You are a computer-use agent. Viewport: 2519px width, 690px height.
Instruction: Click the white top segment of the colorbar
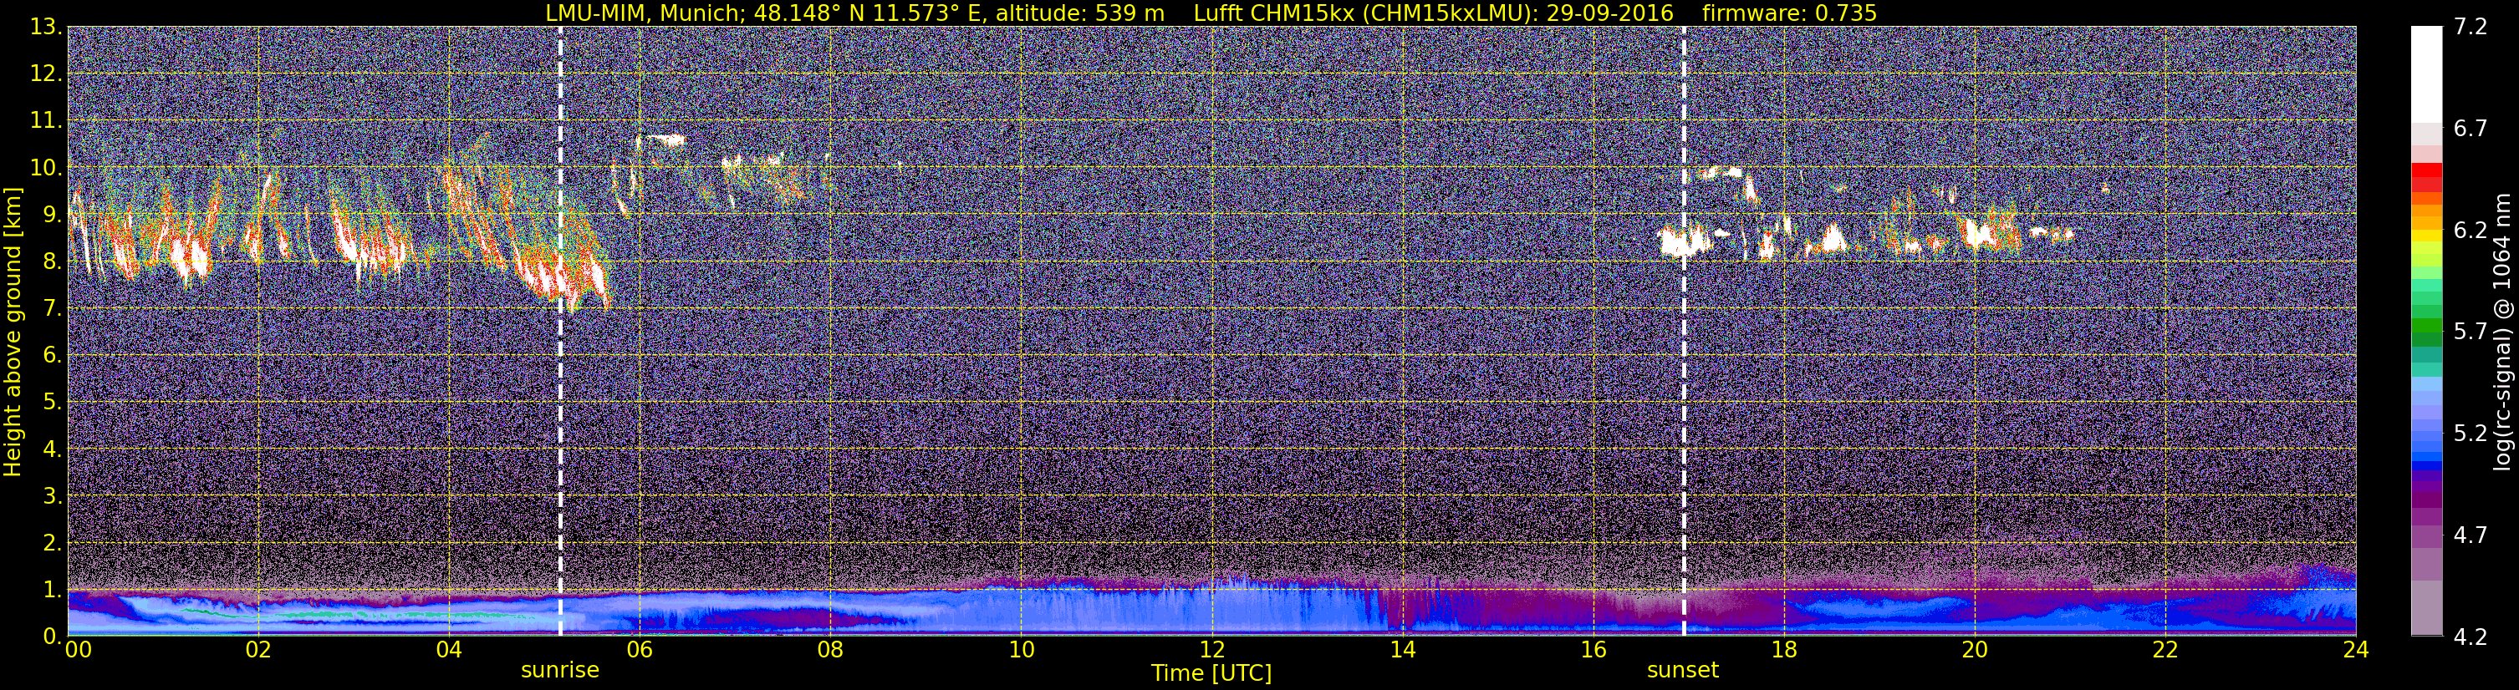[2426, 74]
